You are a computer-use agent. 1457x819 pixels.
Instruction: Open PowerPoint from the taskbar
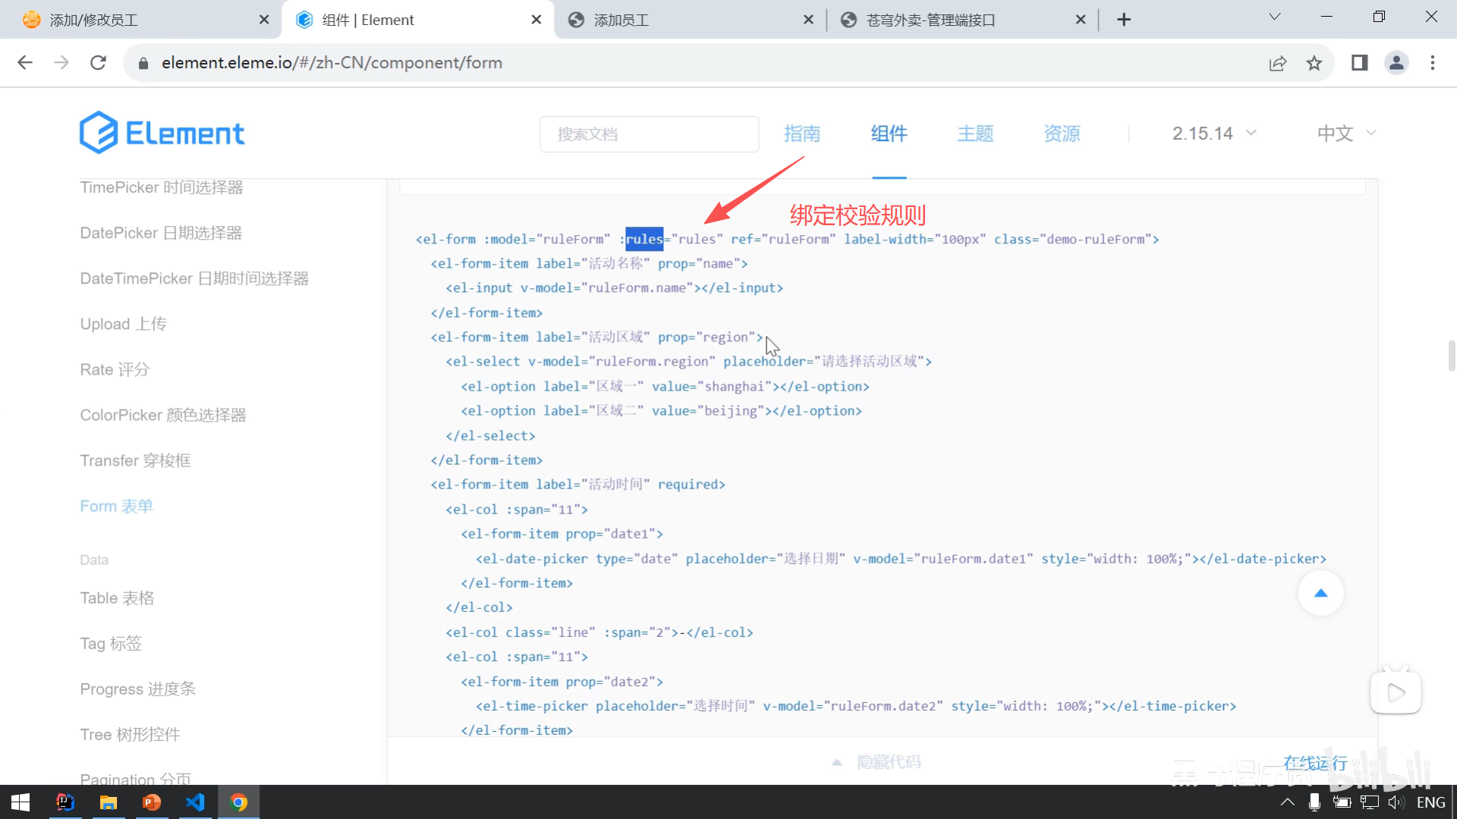[x=152, y=802]
